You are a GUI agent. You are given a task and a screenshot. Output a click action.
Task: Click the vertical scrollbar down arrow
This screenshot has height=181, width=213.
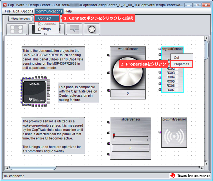tap(206, 164)
